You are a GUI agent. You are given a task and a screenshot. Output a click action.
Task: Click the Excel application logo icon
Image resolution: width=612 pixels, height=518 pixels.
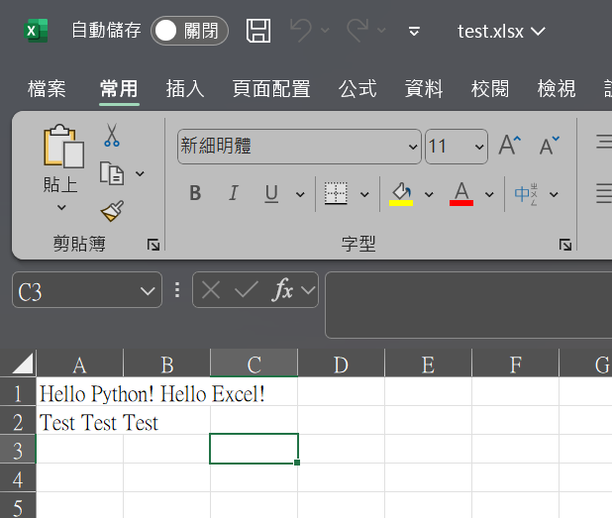36,31
